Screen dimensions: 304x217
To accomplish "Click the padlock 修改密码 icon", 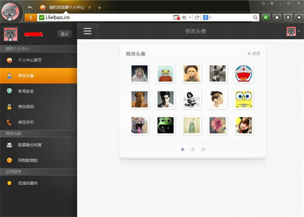I will (9, 106).
